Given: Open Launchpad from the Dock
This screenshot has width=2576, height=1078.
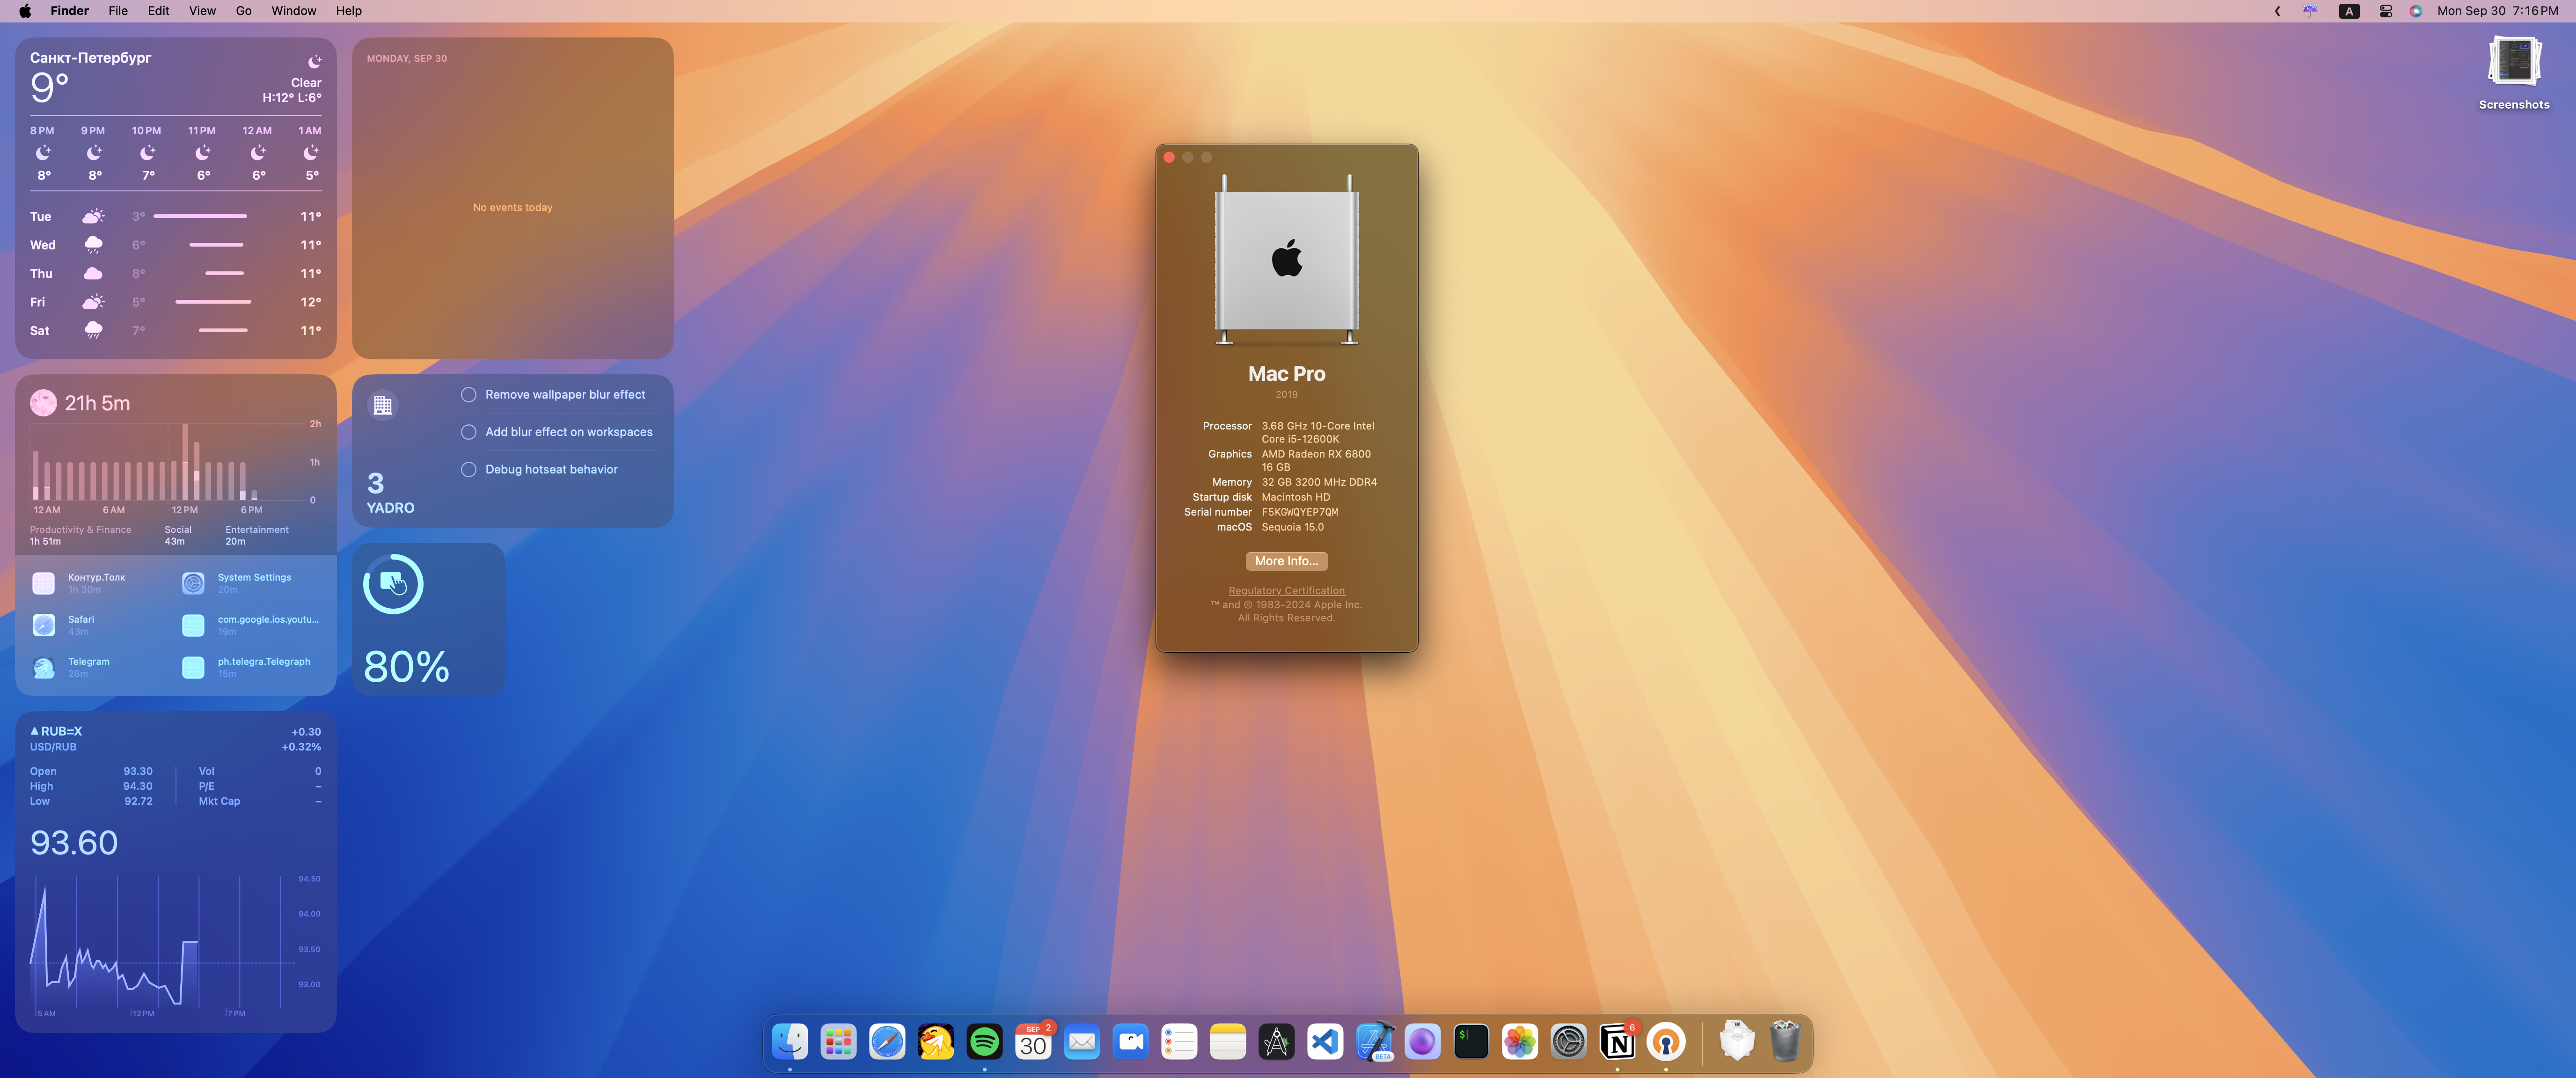Looking at the screenshot, I should (x=838, y=1042).
